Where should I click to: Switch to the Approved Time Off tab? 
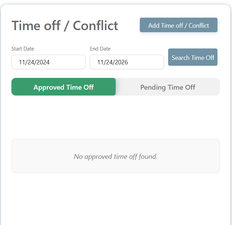coord(64,87)
